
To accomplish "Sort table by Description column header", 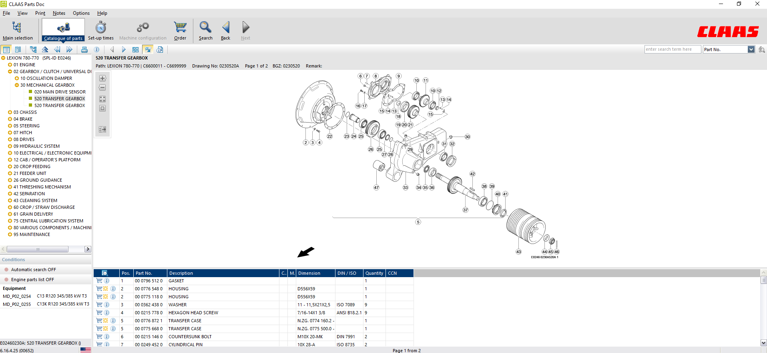I will [223, 273].
